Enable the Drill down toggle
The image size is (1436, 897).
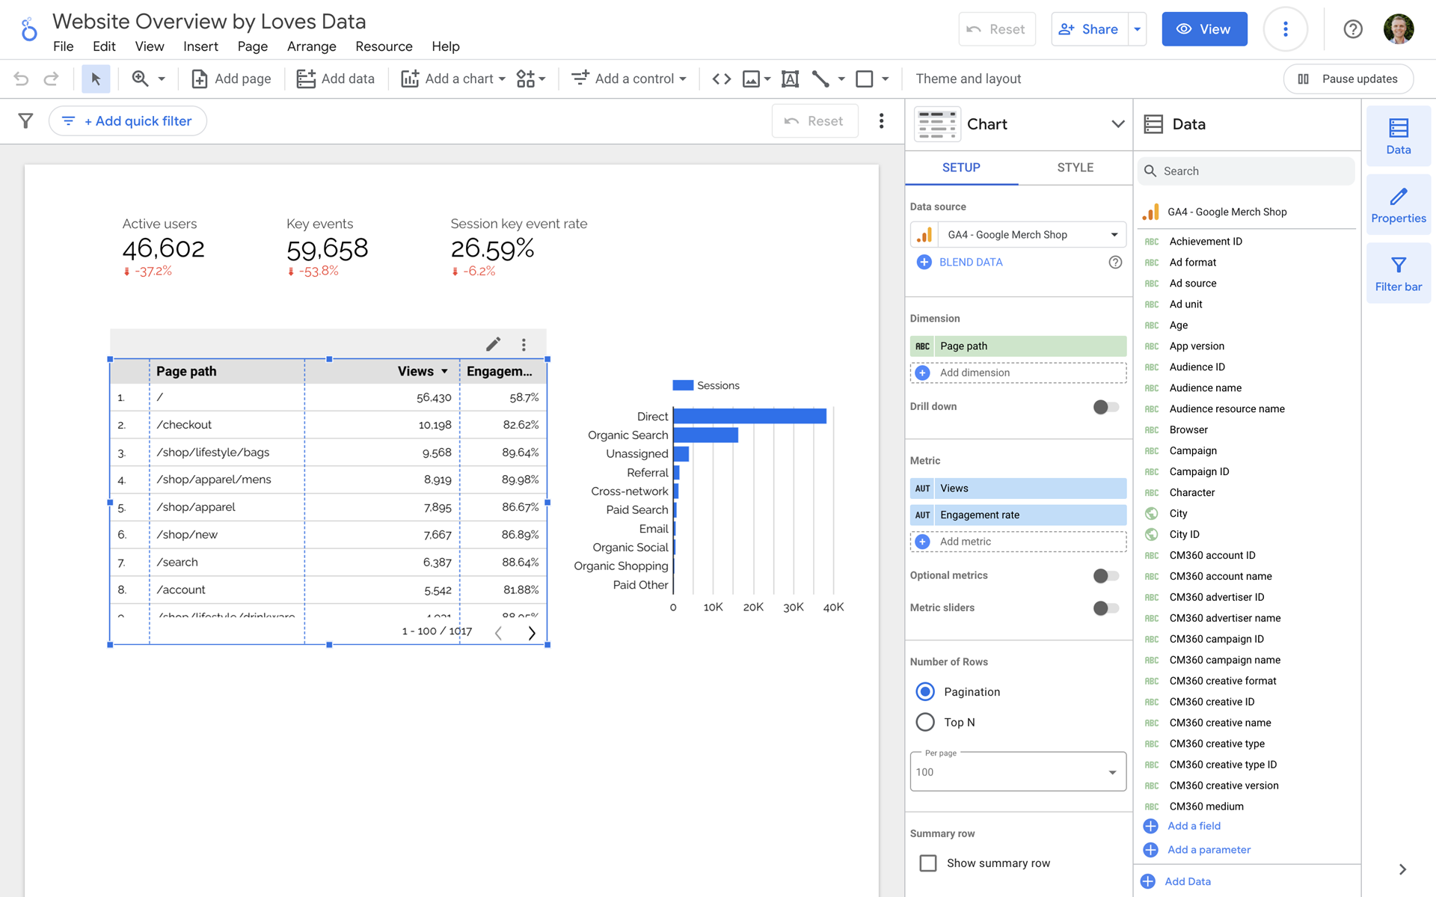click(x=1105, y=406)
